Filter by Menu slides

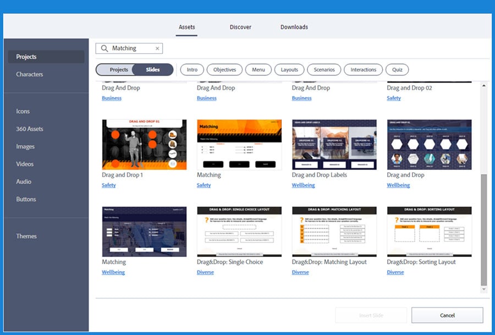tap(258, 70)
